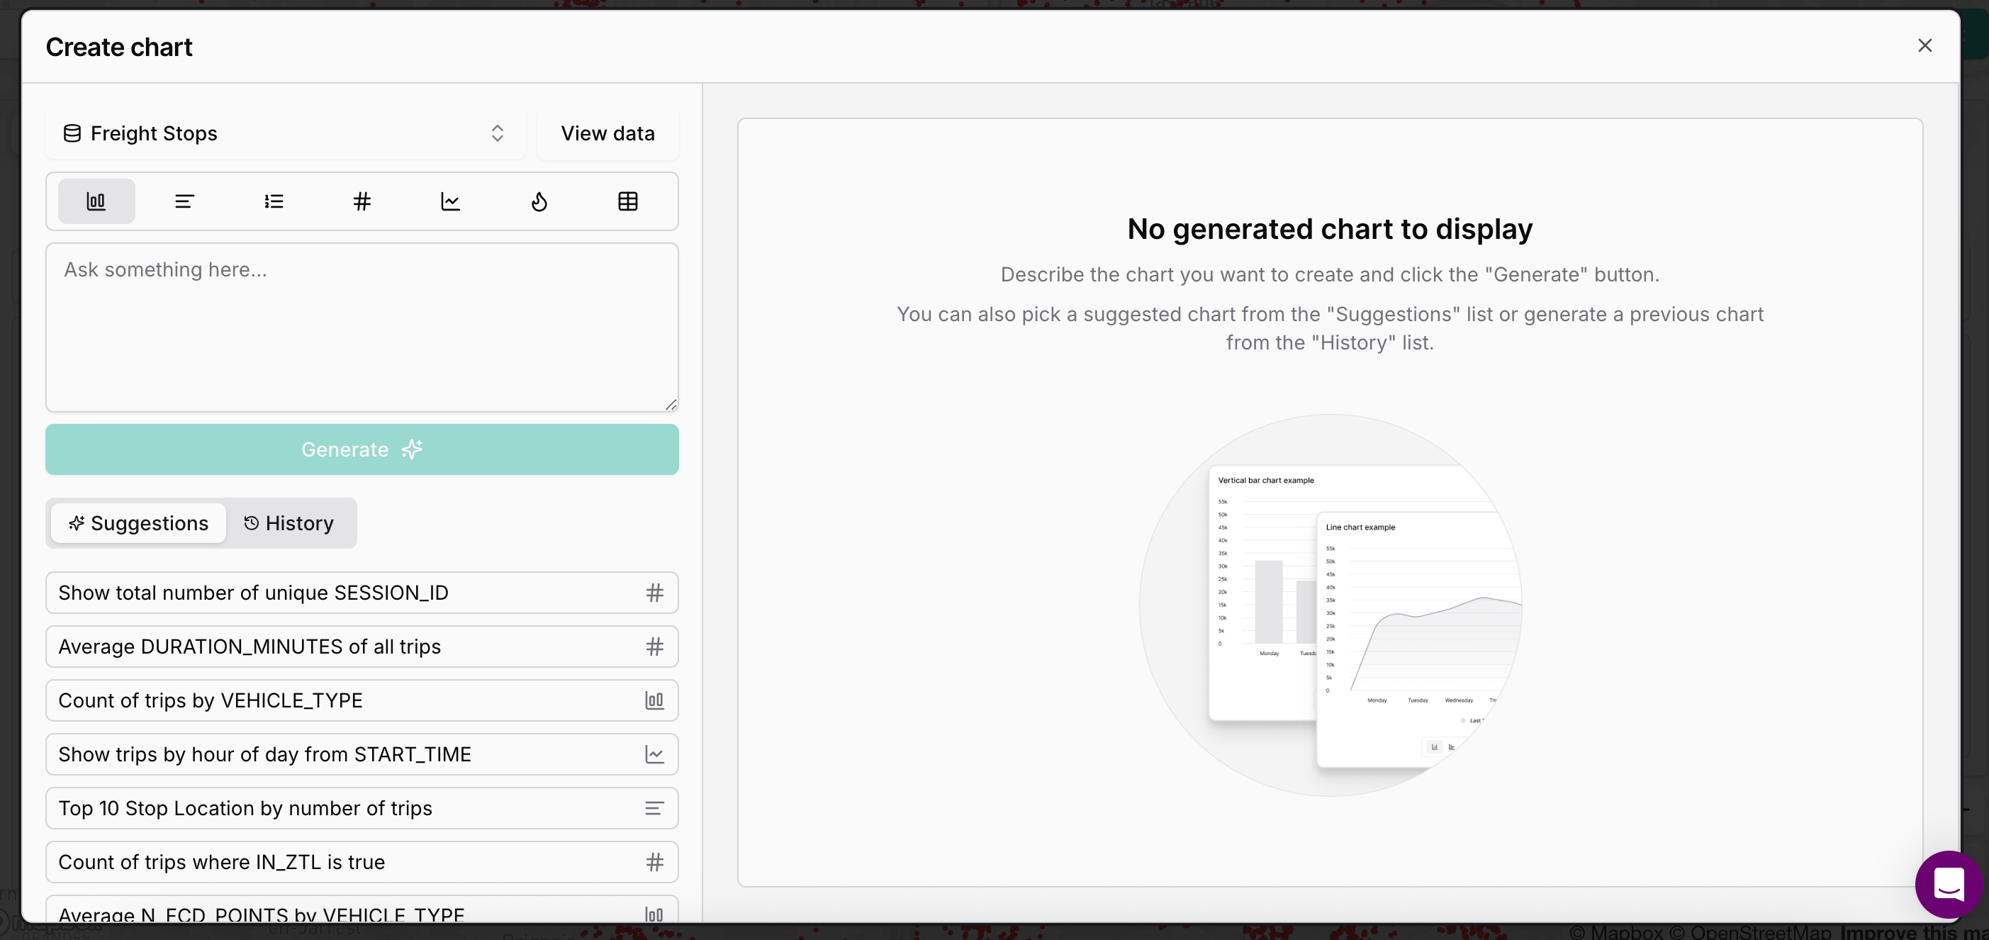1989x940 pixels.
Task: Click the 'Improve this map' link behind dialog
Action: pyautogui.click(x=1913, y=933)
